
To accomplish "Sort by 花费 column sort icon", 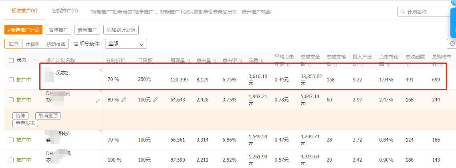I will point(262,61).
